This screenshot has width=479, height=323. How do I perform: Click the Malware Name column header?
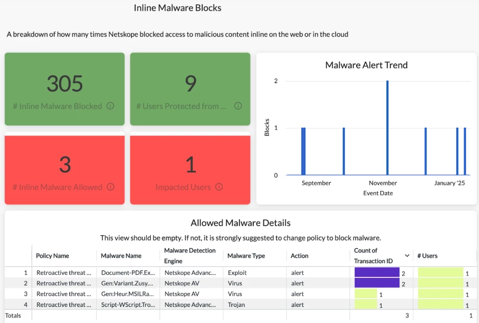121,255
